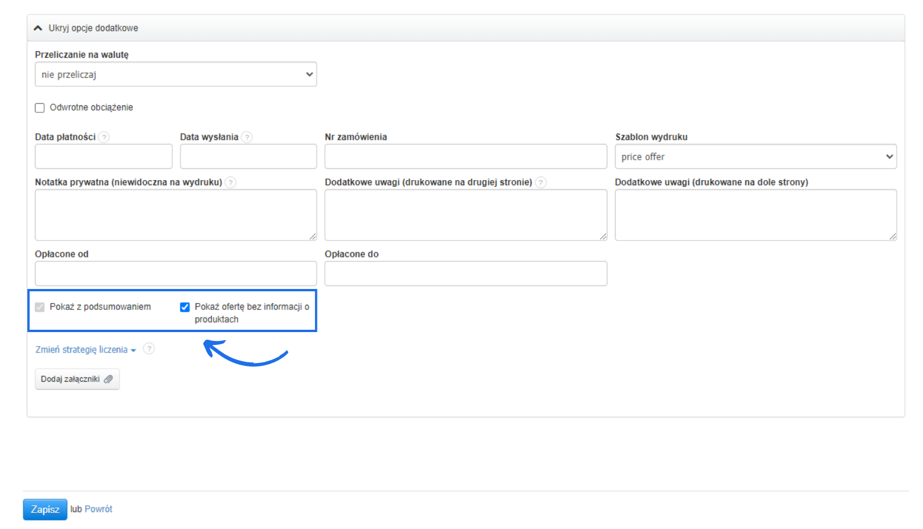The height and width of the screenshot is (529, 923).
Task: Click help icon next to Data płatności
Action: [104, 137]
